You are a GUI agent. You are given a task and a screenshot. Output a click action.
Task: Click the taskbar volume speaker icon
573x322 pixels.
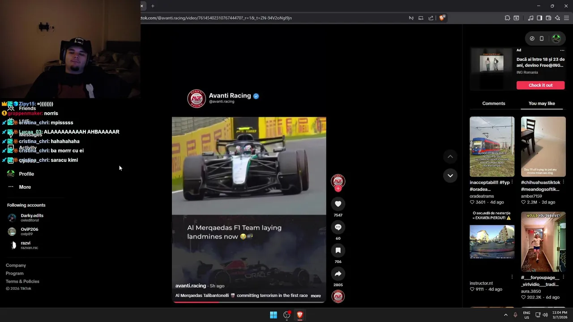click(x=545, y=315)
